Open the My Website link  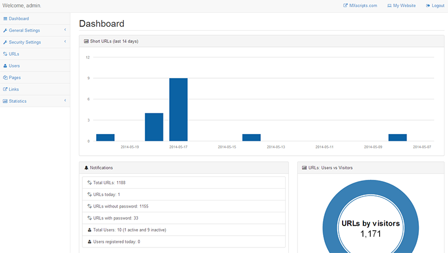point(402,6)
